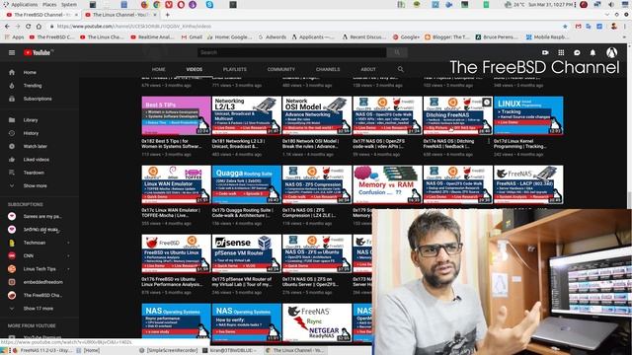Click the YouTube search input field
632x355 pixels.
[292, 52]
